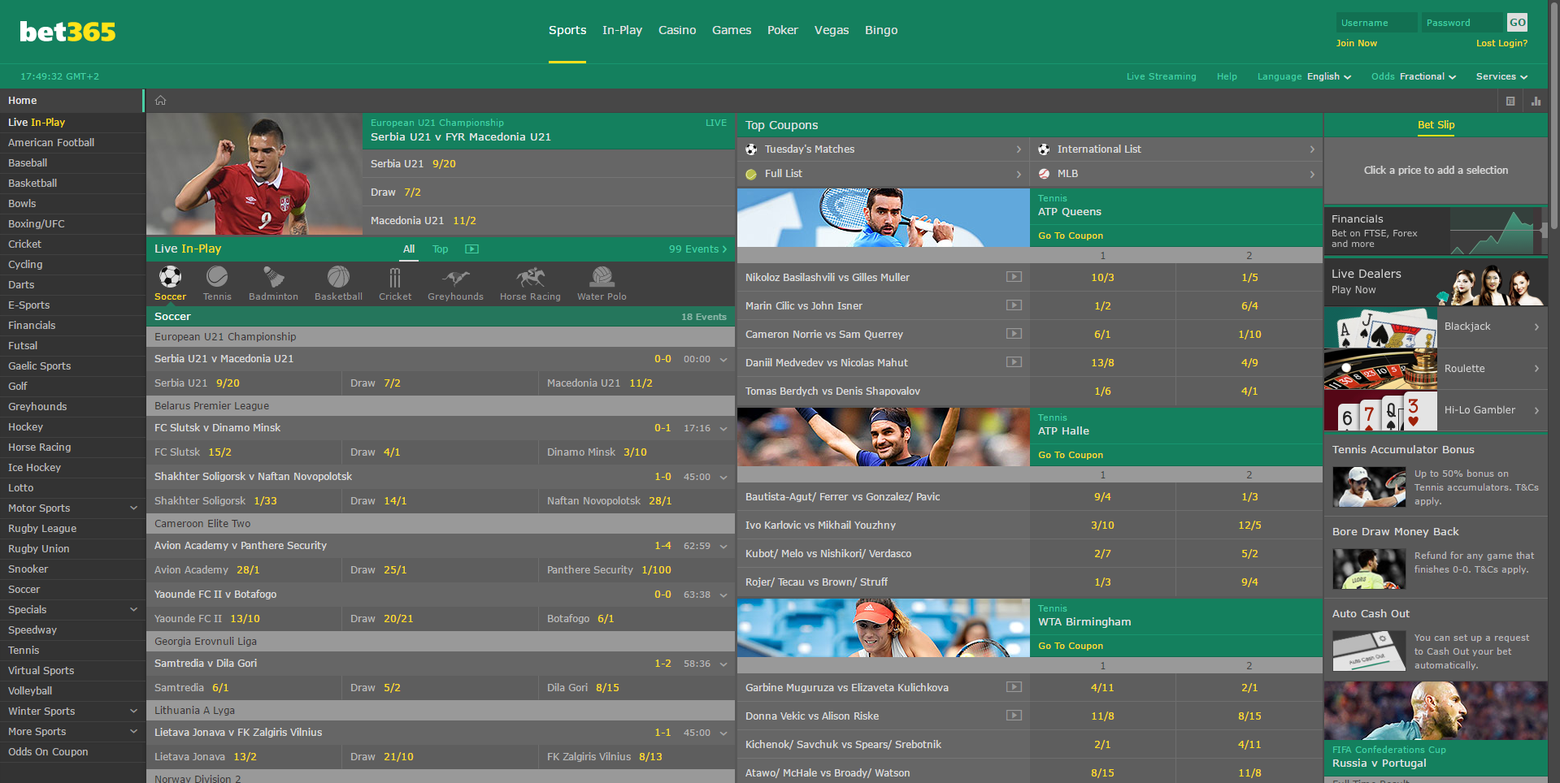1560x783 pixels.
Task: Expand Samtredia v Dila Gori markets
Action: pyautogui.click(x=724, y=664)
